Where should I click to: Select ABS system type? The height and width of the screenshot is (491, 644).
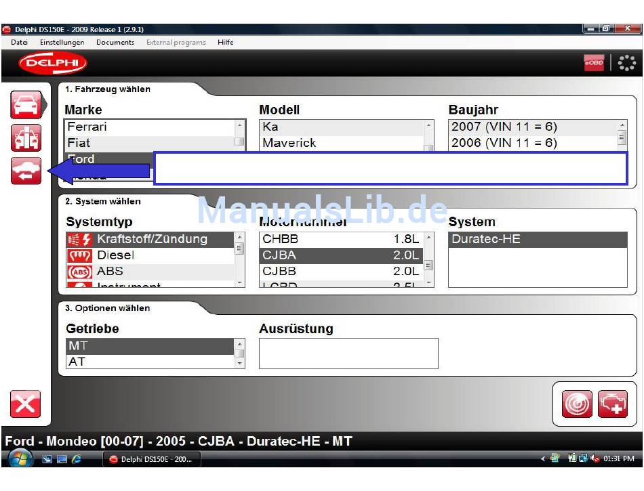point(150,272)
